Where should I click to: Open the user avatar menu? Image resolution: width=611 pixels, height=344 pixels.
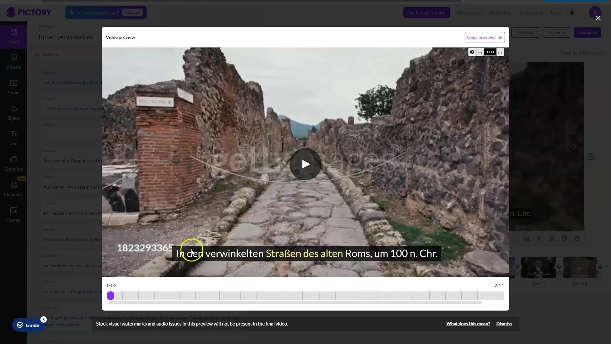(595, 13)
